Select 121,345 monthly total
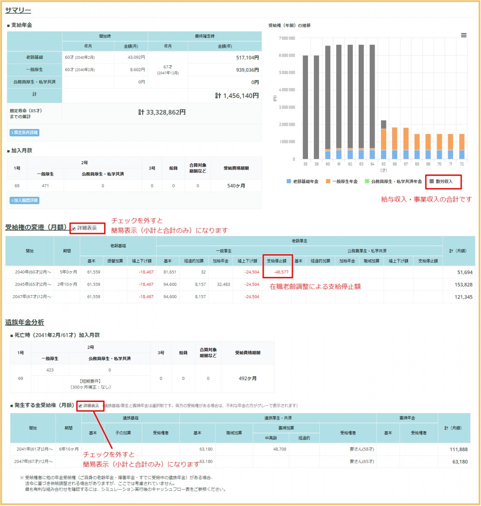 point(463,297)
